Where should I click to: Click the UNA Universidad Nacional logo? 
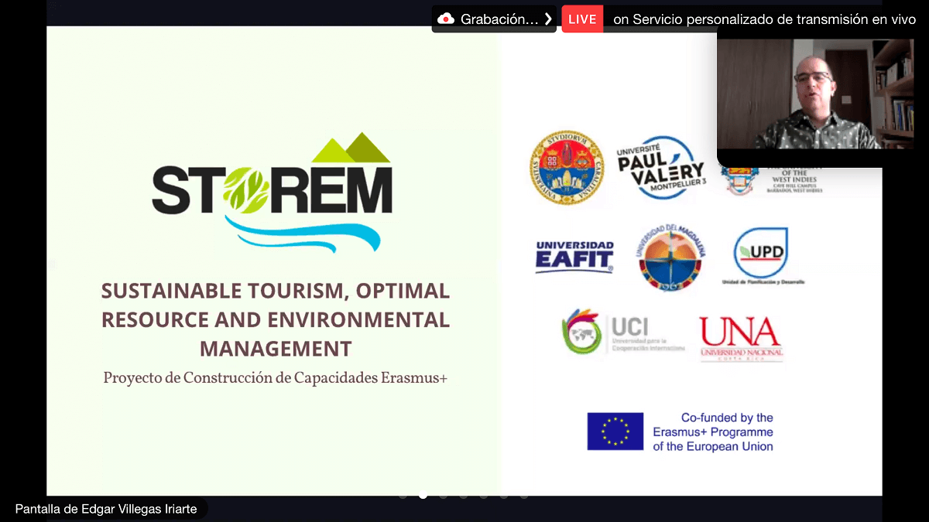point(741,339)
